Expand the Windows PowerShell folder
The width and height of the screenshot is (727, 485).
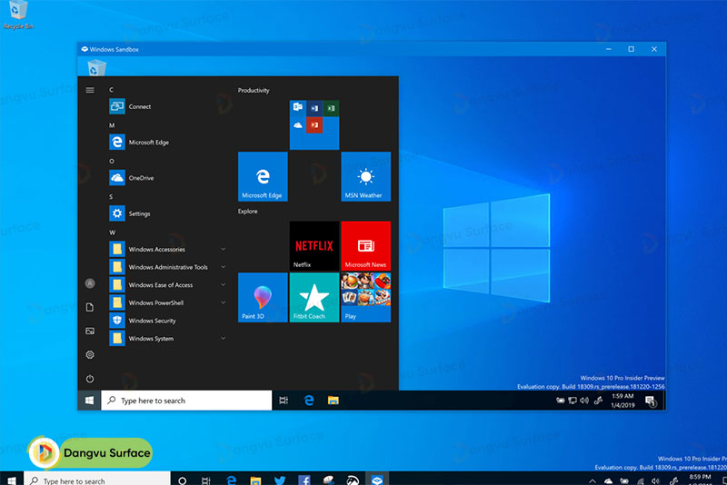pos(168,302)
